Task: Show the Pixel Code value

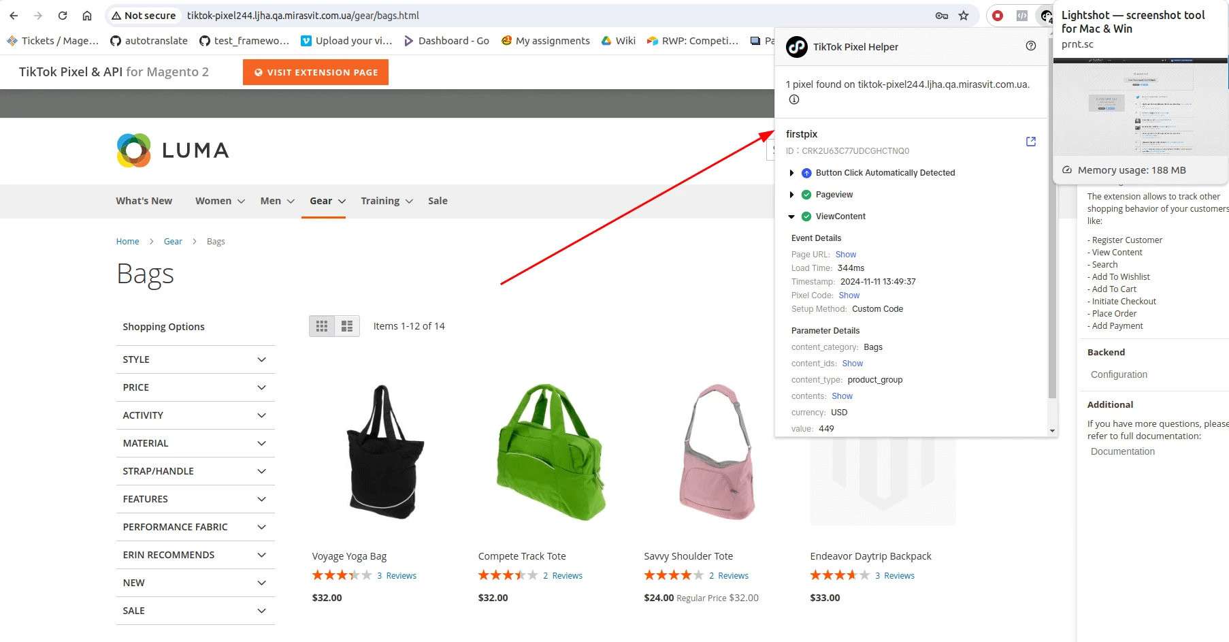Action: pyautogui.click(x=849, y=295)
